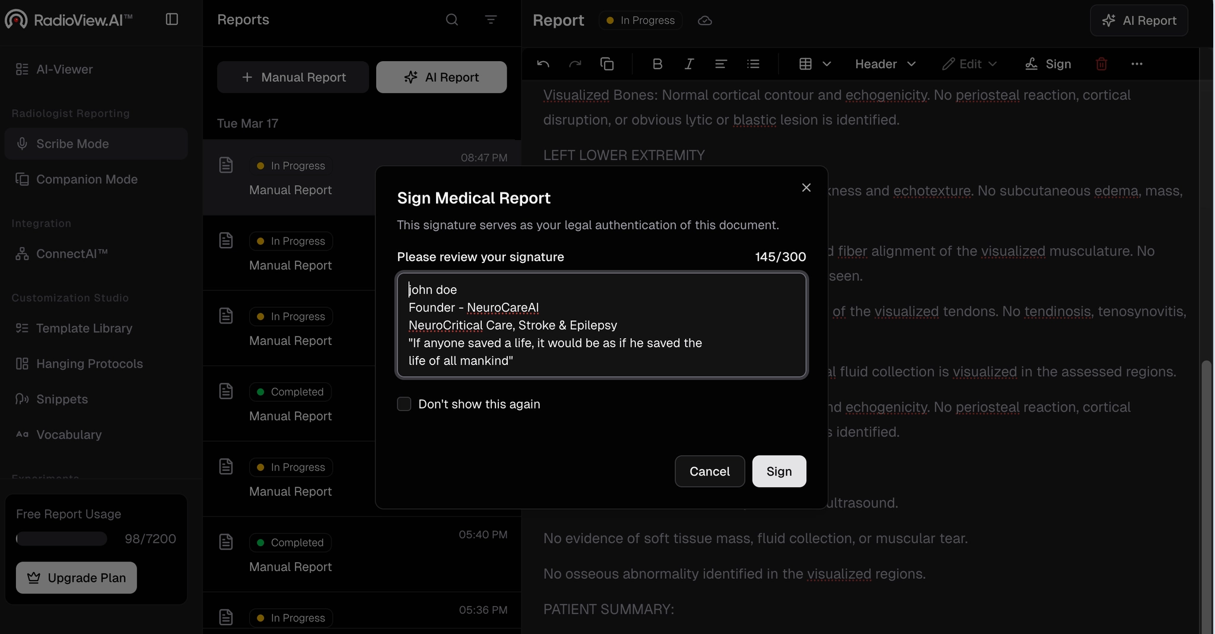Open more options ellipsis in toolbar
1215x634 pixels.
point(1137,64)
